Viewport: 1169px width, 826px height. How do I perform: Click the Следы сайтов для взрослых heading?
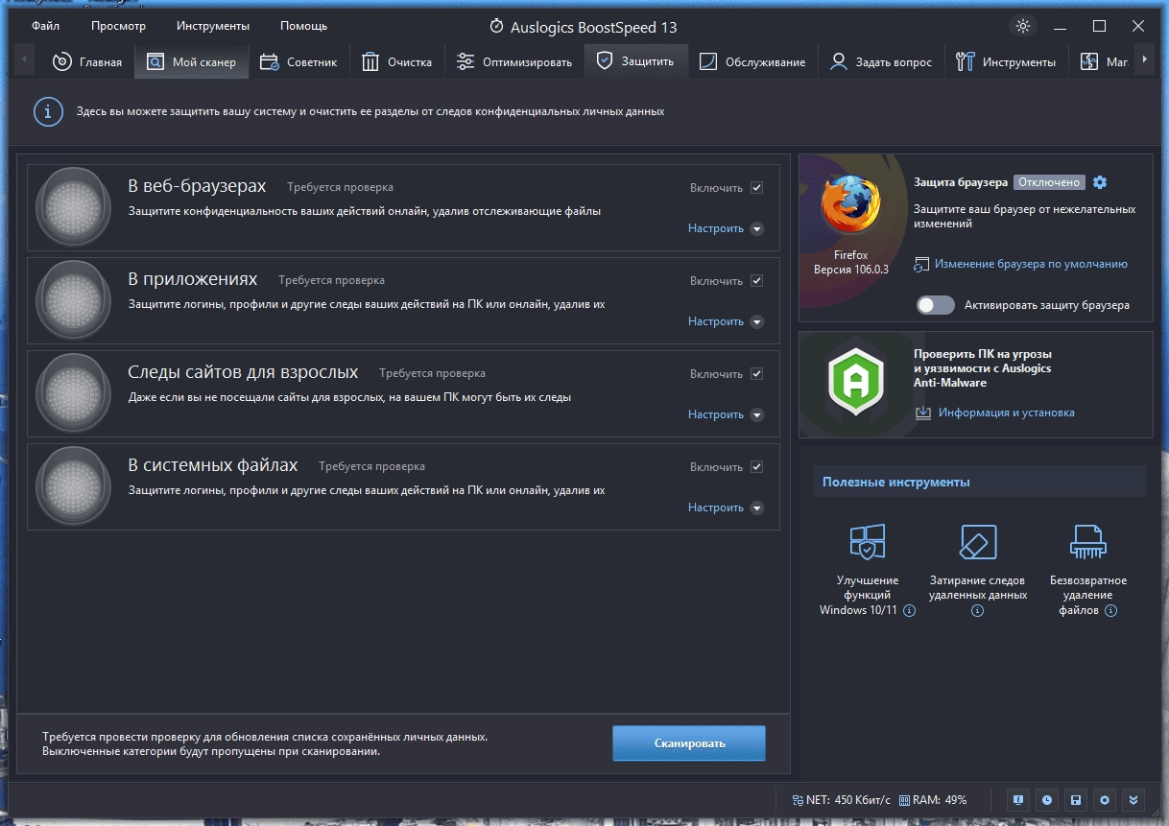pyautogui.click(x=243, y=372)
